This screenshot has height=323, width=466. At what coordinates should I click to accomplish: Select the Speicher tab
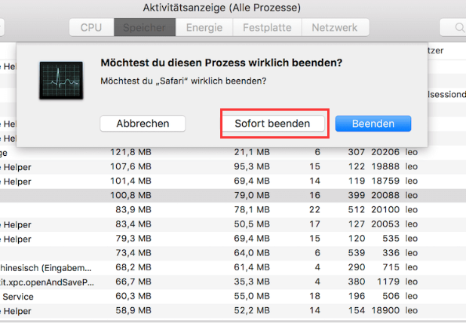(x=144, y=28)
